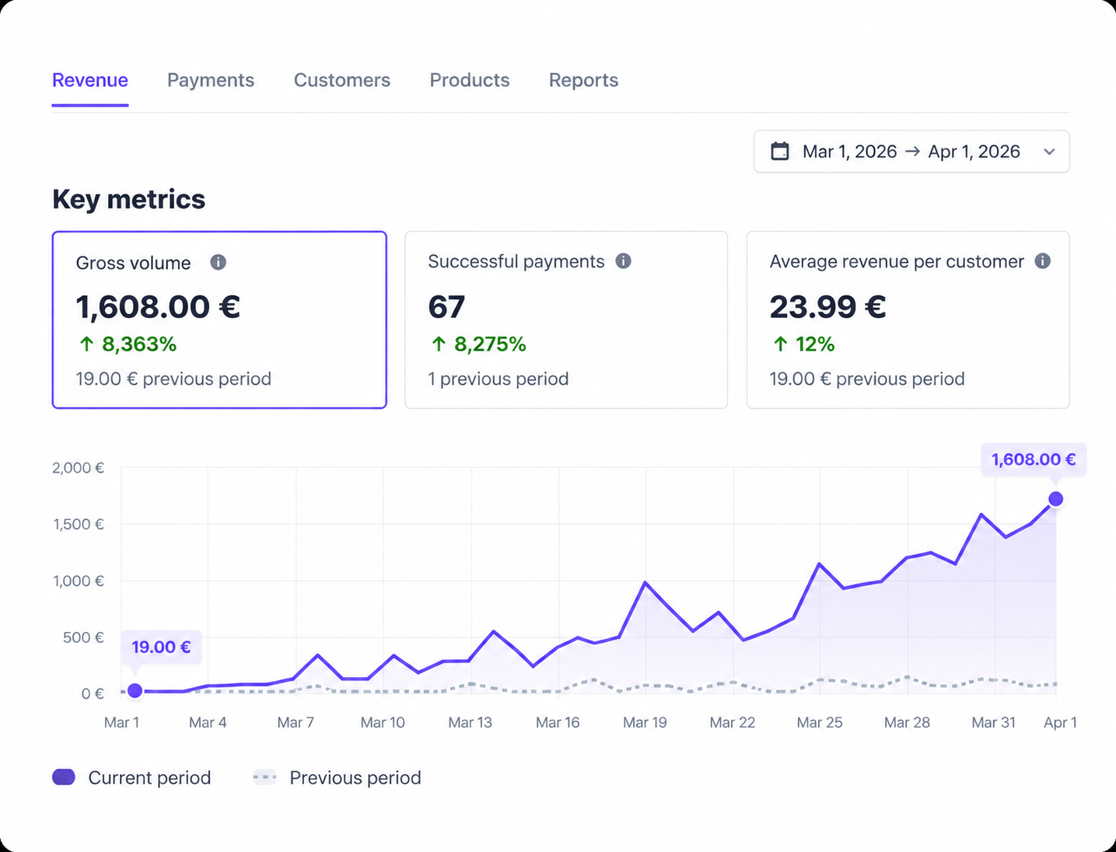
Task: Click the 8,275% growth indicator
Action: coord(478,344)
